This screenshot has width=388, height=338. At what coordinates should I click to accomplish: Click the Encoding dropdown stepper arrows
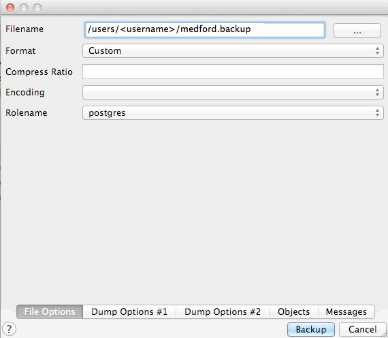377,92
